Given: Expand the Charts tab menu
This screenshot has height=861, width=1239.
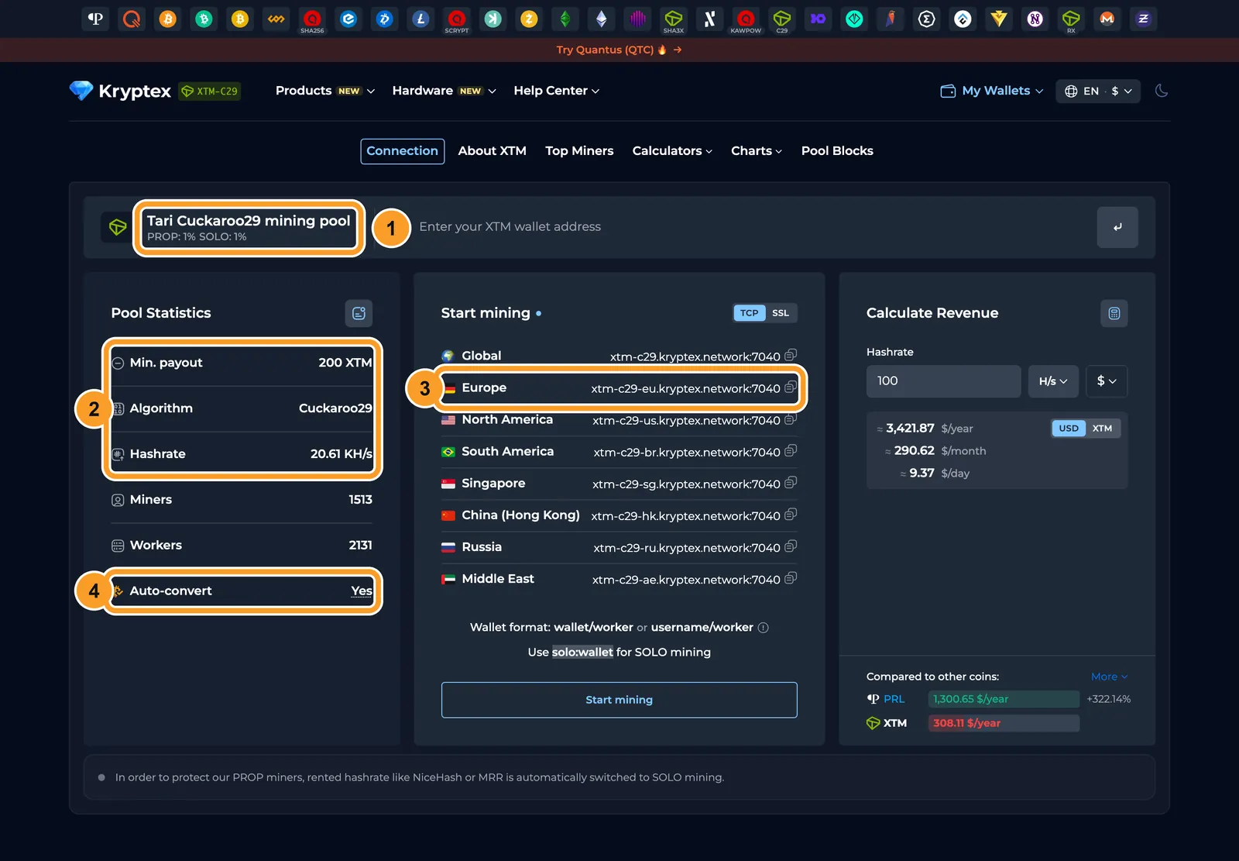Looking at the screenshot, I should click(x=757, y=151).
